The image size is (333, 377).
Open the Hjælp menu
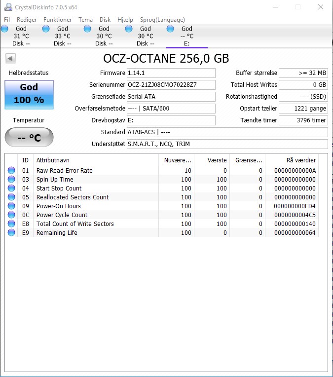[x=125, y=20]
